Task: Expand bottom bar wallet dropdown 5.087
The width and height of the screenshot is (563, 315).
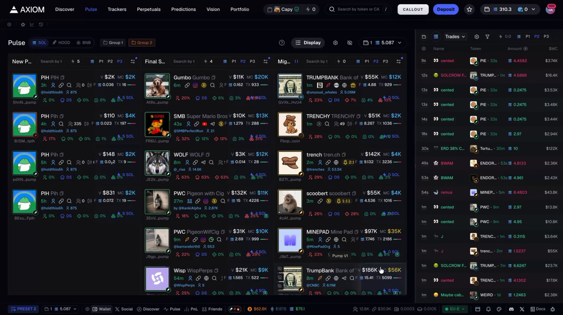Action: point(60,309)
